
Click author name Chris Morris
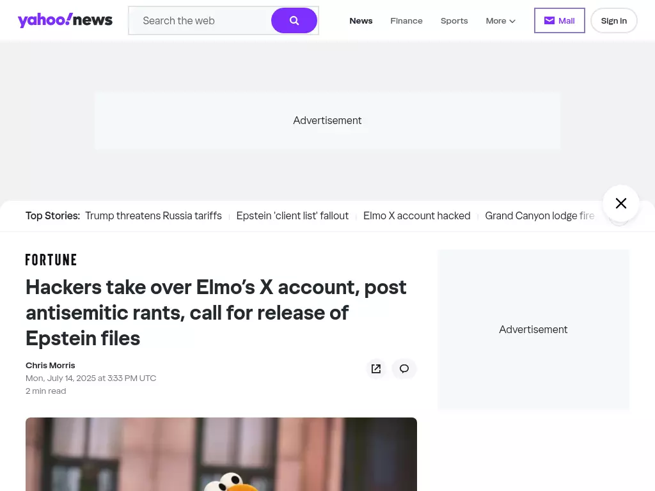tap(50, 365)
